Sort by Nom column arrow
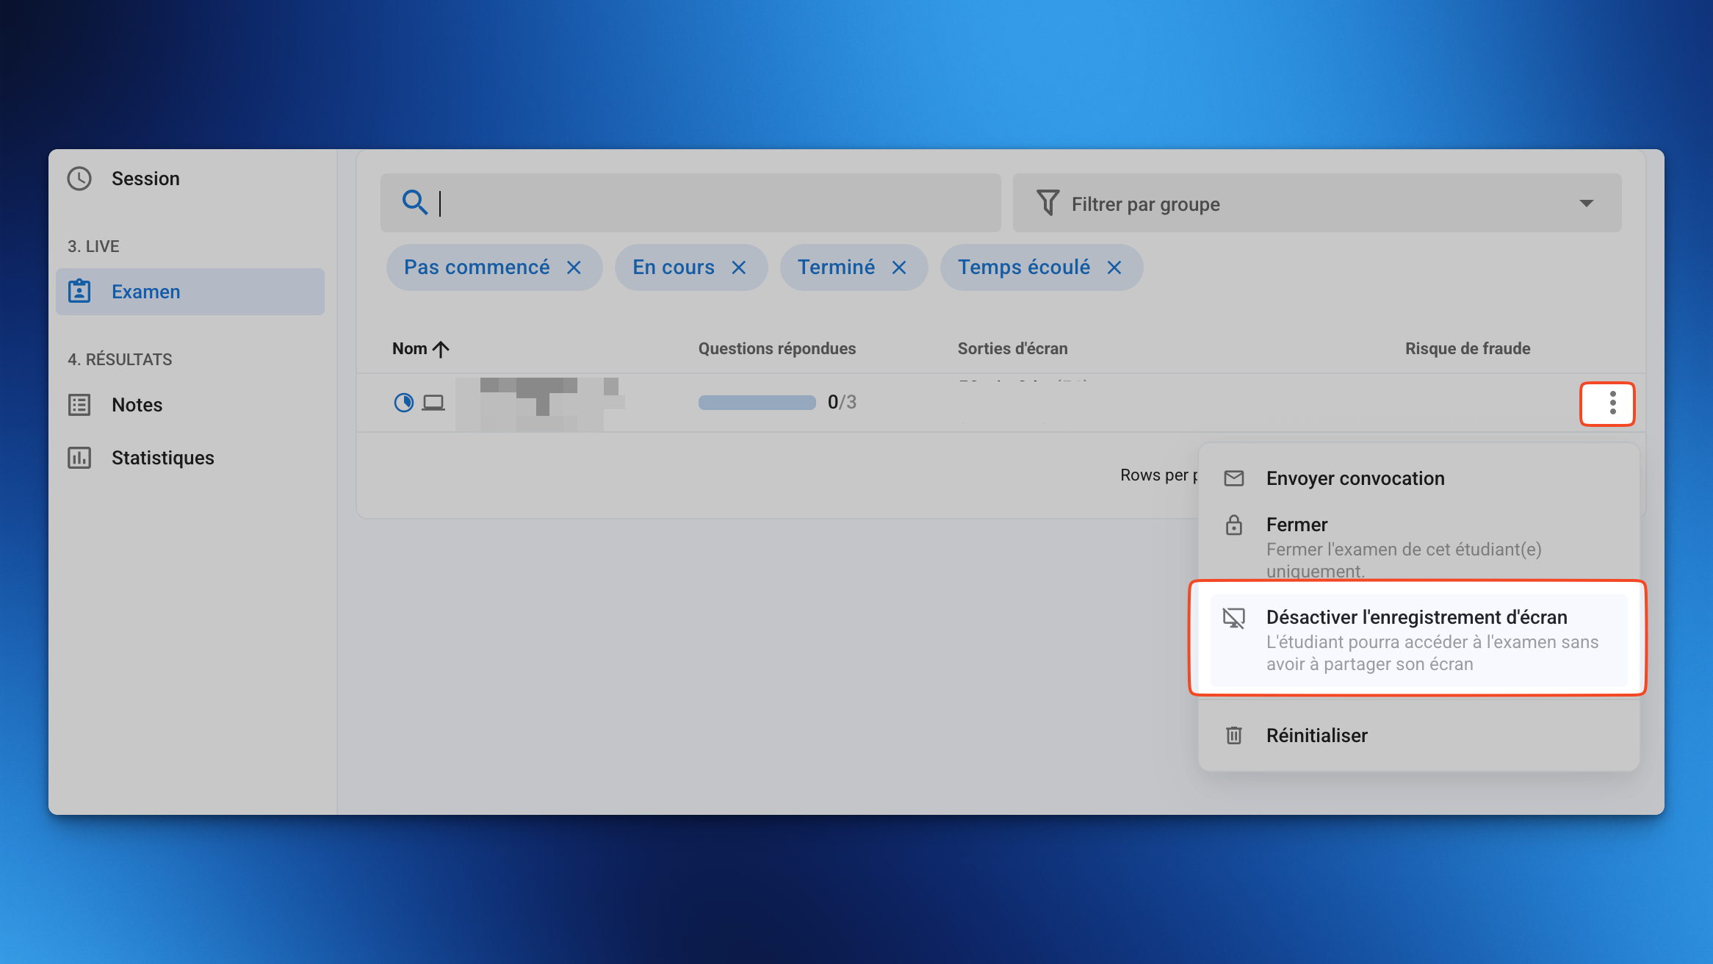 click(x=441, y=349)
